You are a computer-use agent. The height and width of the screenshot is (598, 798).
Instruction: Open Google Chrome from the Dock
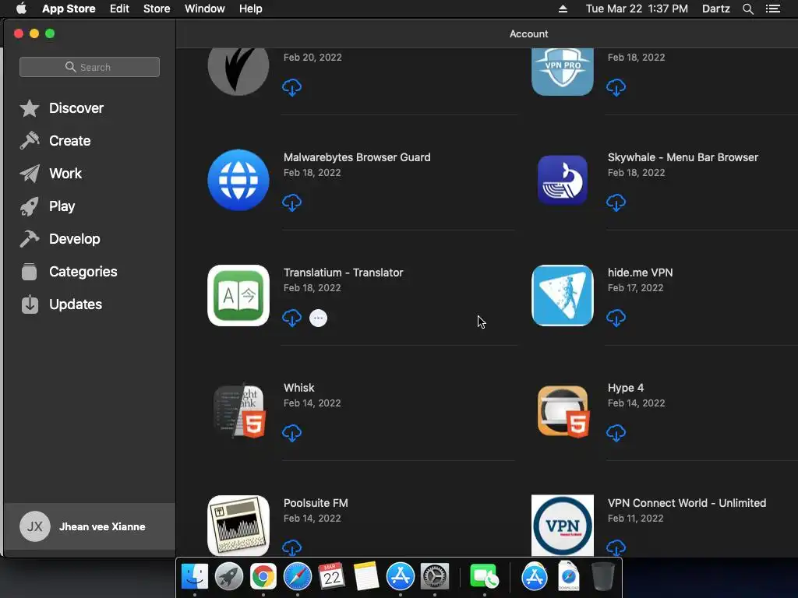(x=263, y=577)
